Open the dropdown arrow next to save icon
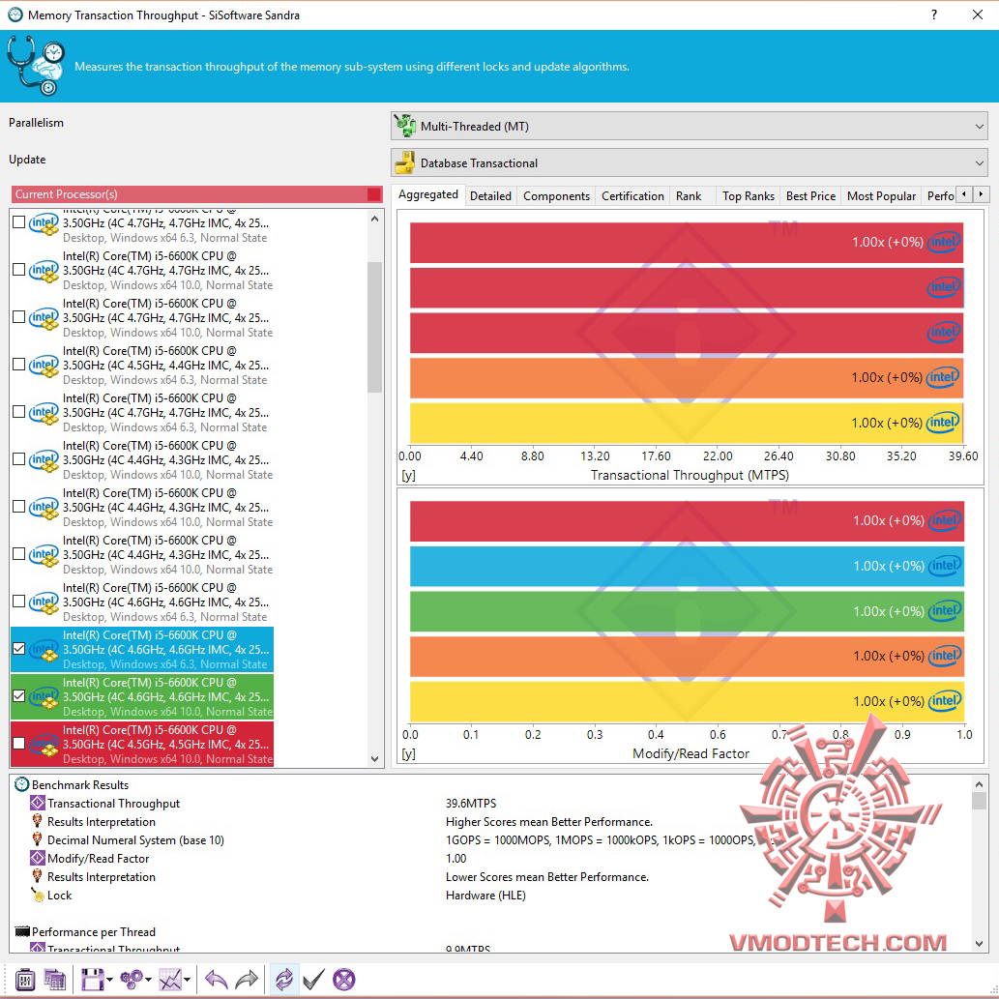The height and width of the screenshot is (999, 999). (x=109, y=980)
